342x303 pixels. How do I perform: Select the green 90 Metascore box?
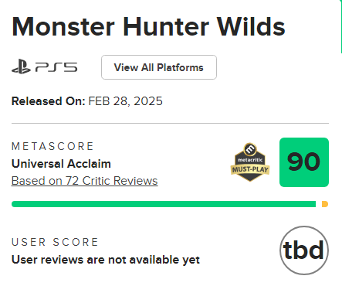tap(304, 162)
